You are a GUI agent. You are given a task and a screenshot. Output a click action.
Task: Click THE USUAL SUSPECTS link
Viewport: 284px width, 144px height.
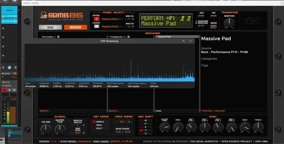pyautogui.click(x=204, y=141)
